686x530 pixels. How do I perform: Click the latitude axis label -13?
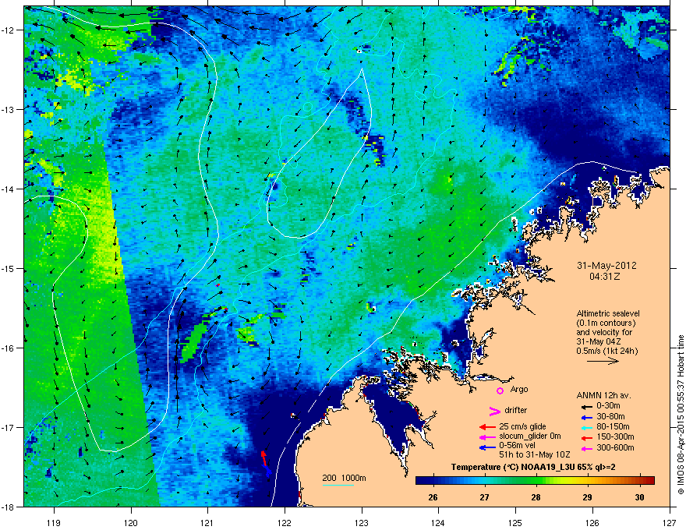(x=9, y=110)
